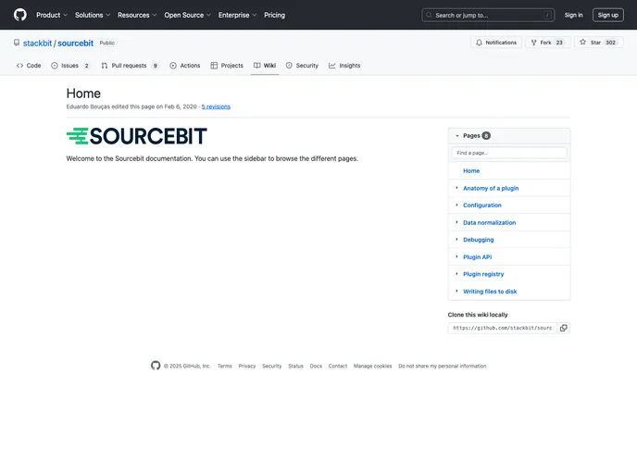Click the Sign up button
The height and width of the screenshot is (474, 637).
coord(607,15)
